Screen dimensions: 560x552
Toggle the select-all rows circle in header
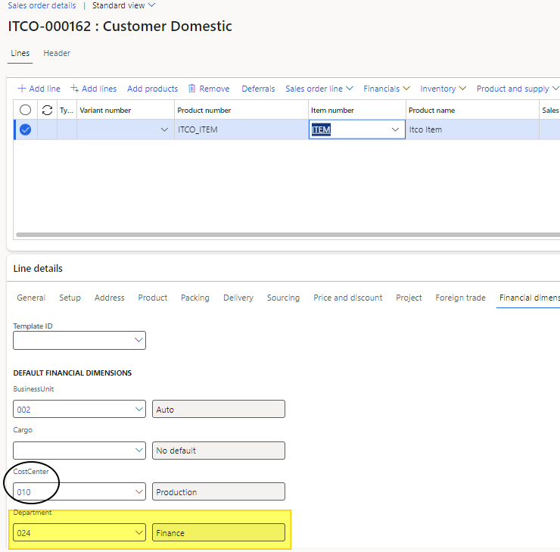25,111
